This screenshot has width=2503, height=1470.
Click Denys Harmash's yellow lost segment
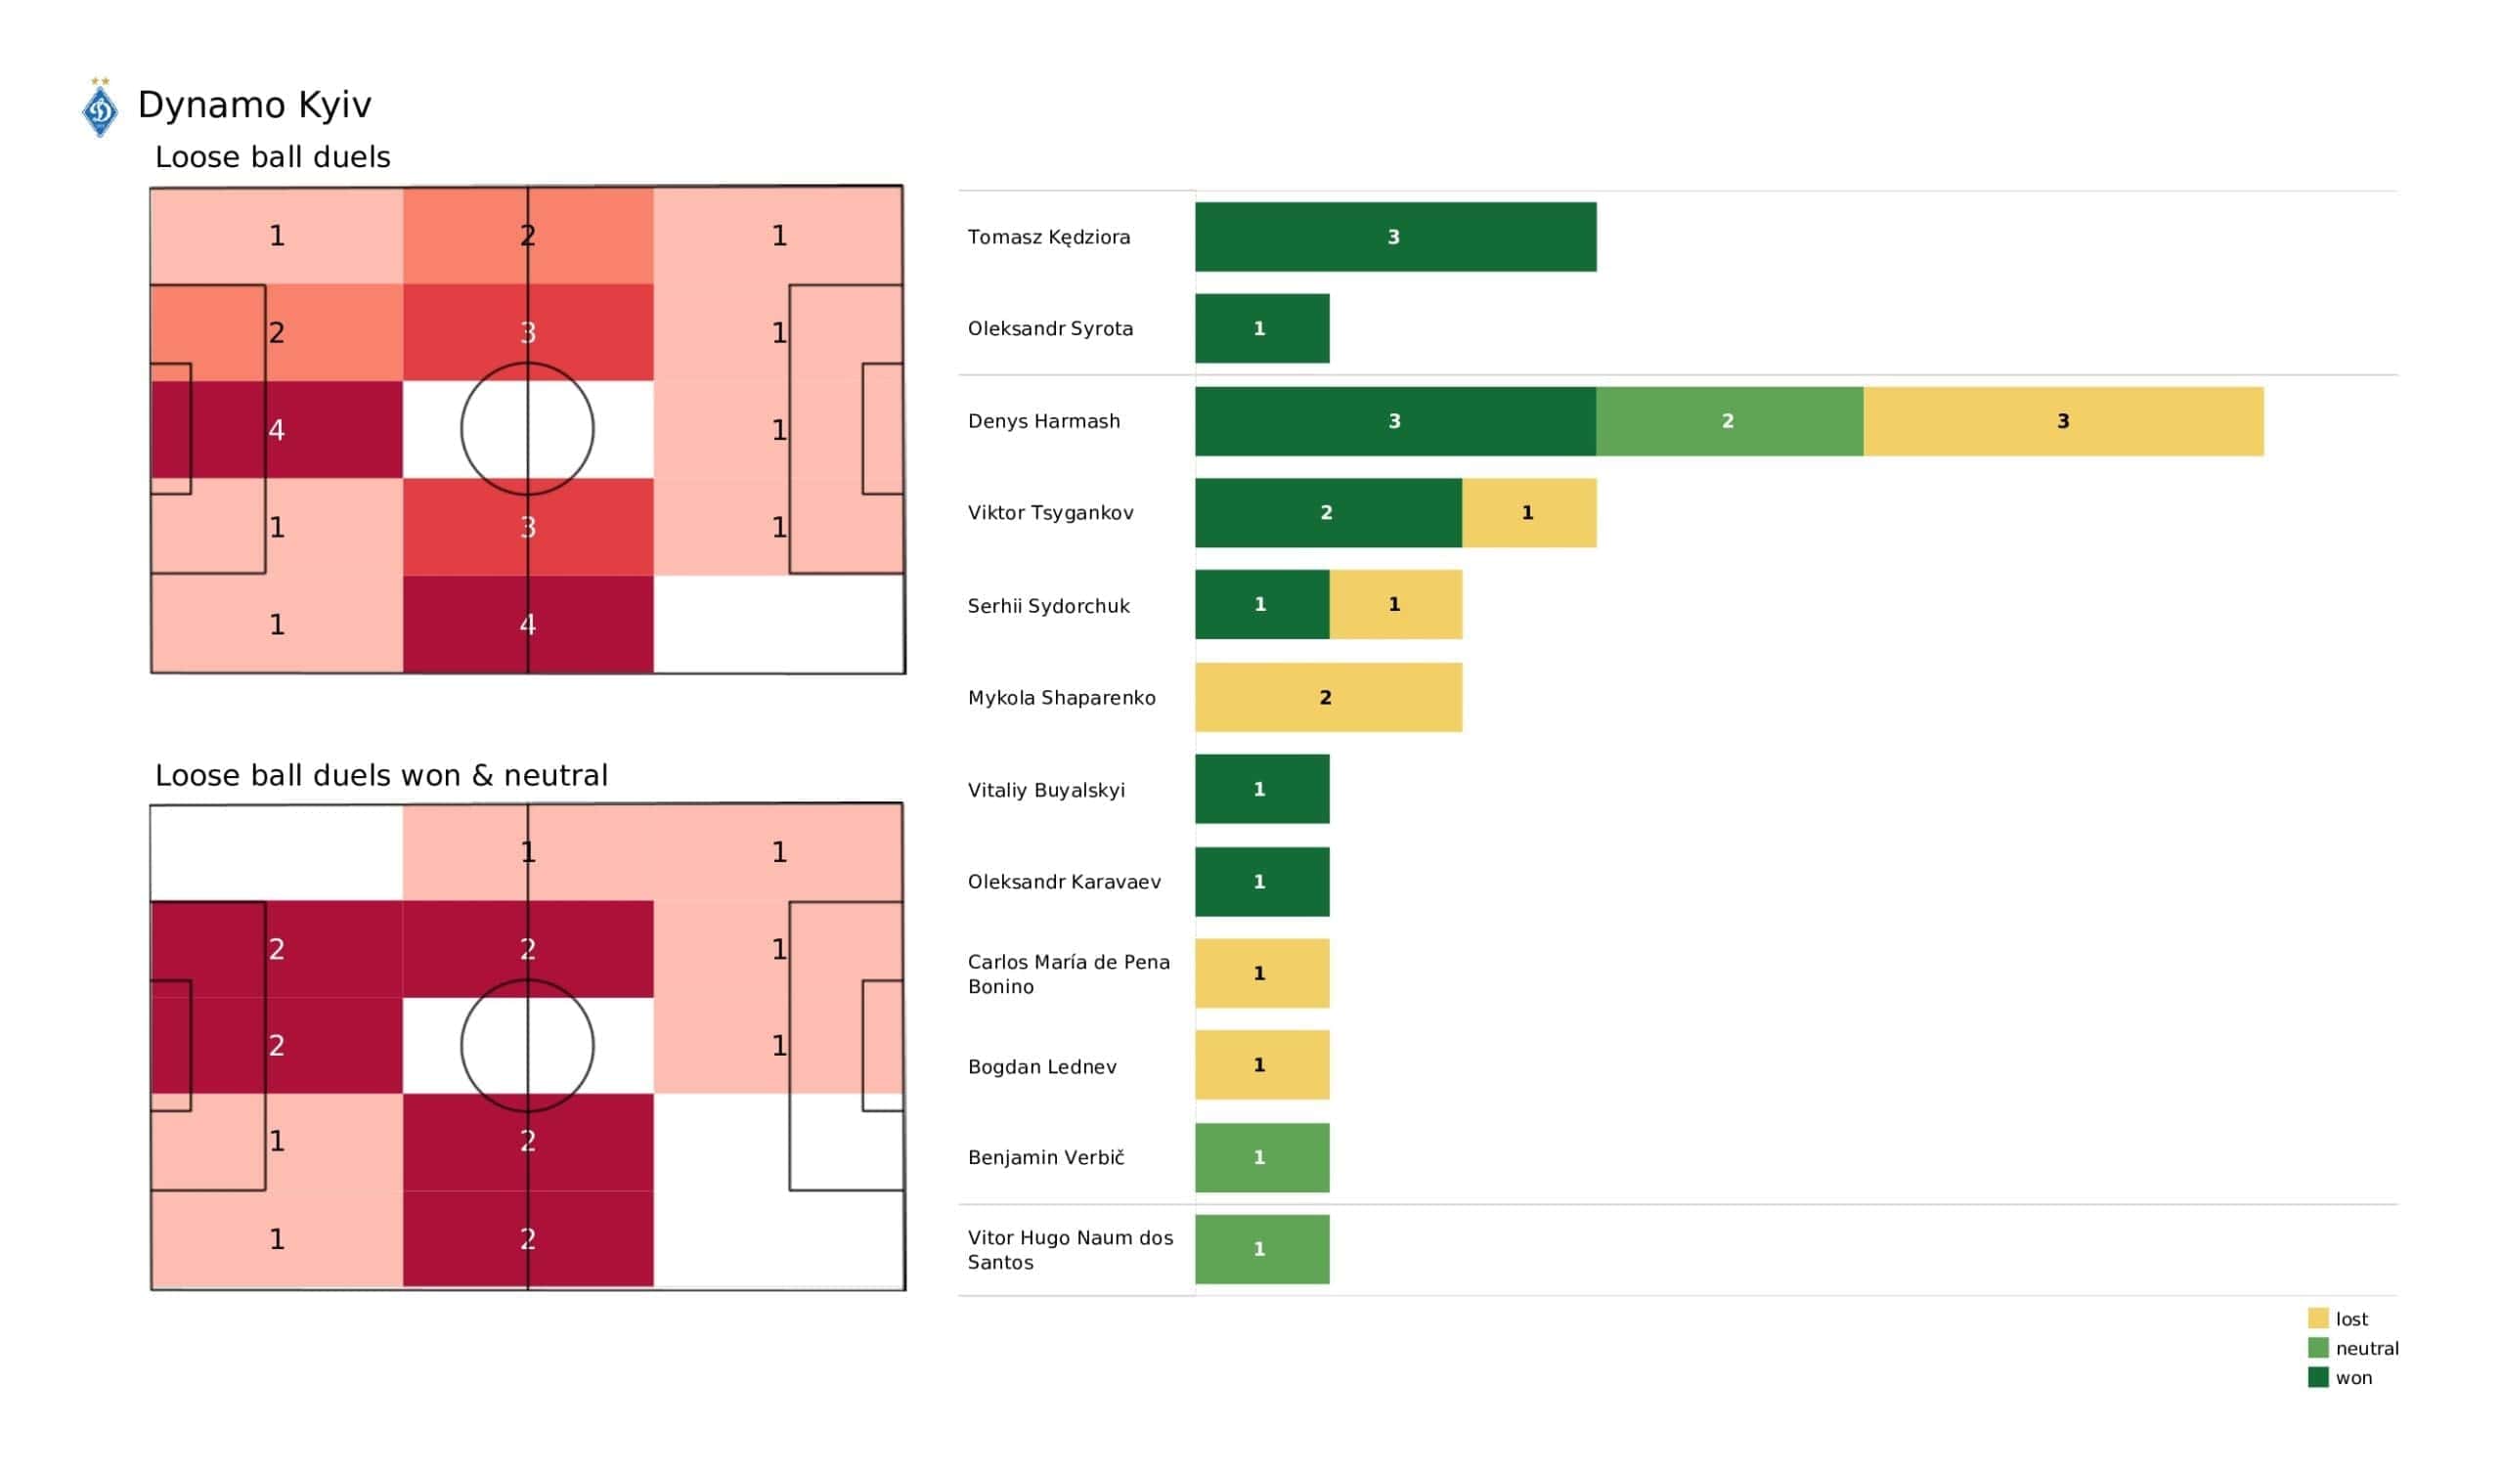tap(2062, 421)
